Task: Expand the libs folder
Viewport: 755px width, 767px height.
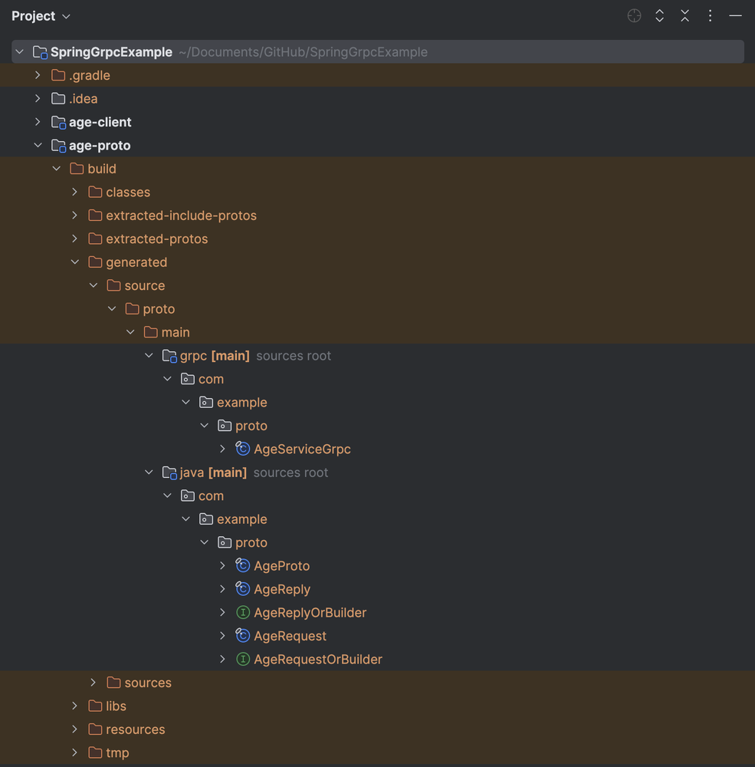Action: tap(74, 706)
